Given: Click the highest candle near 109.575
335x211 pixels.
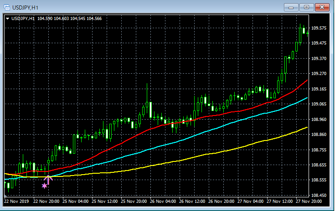Looking at the screenshot, I should point(300,35).
